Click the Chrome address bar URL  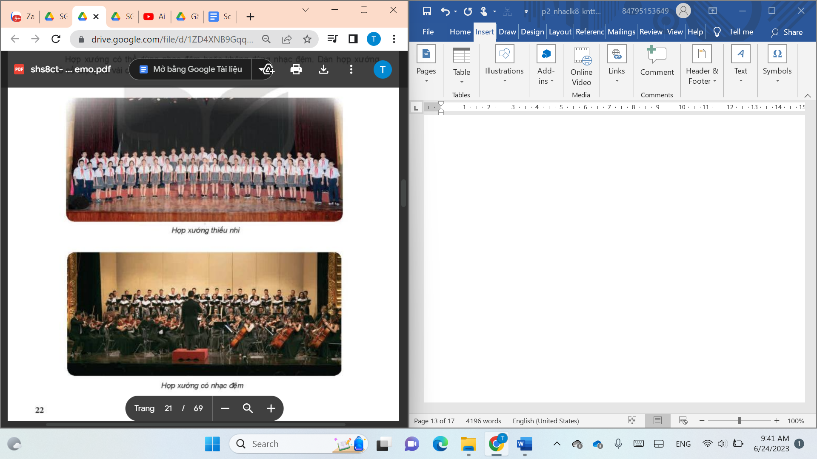click(172, 39)
